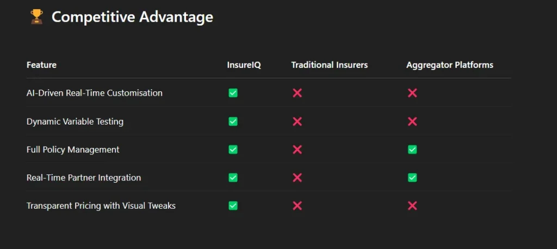This screenshot has height=249, width=557.
Task: Click the Full Policy Management row label
Action: pos(73,150)
